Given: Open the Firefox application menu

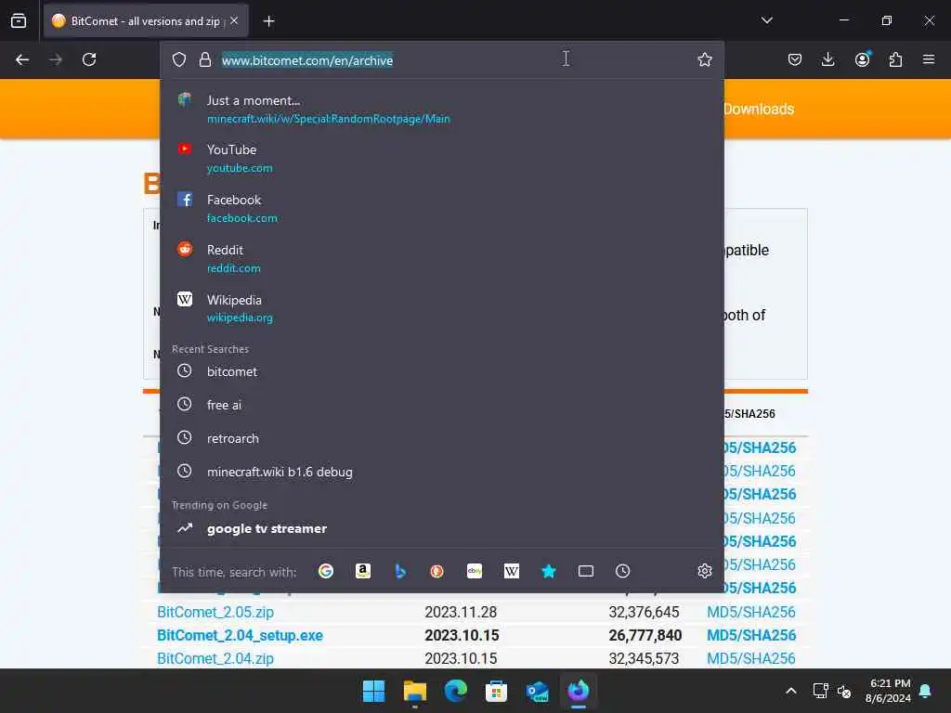Looking at the screenshot, I should [x=928, y=59].
